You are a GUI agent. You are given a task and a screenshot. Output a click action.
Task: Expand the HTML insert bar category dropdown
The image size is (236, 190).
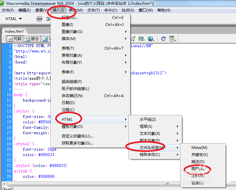pyautogui.click(x=14, y=19)
